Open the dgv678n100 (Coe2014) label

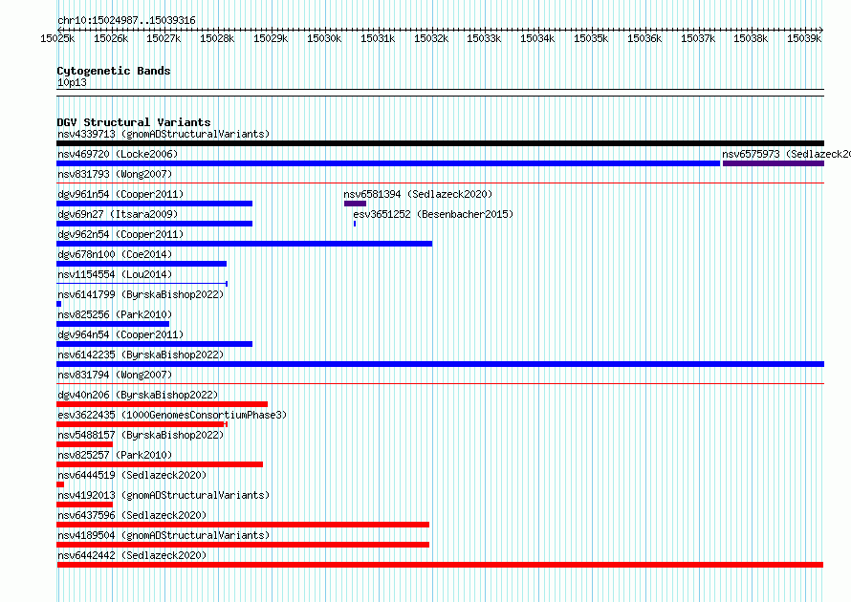pyautogui.click(x=115, y=254)
